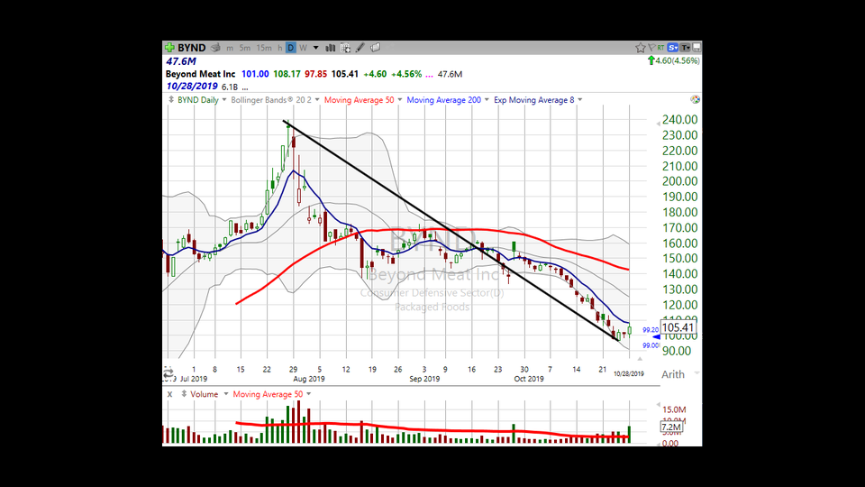Click the BYND ticker symbol
The image size is (865, 487).
[191, 48]
